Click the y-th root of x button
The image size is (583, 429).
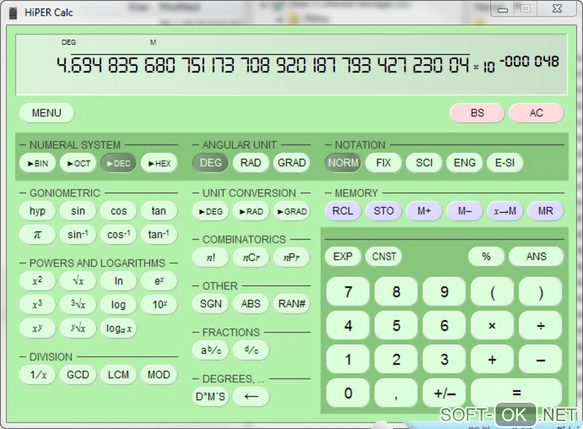[x=78, y=328]
